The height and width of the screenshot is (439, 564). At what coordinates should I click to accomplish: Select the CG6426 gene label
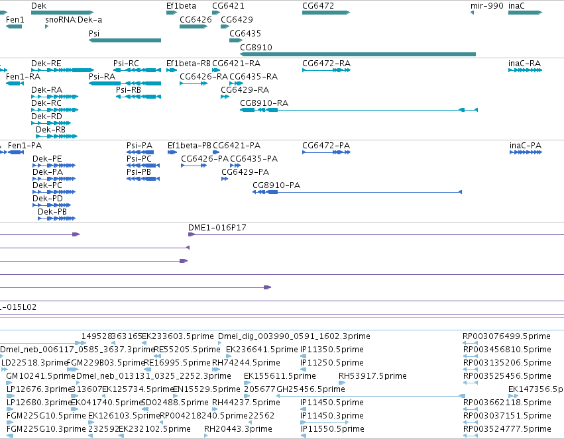click(196, 20)
